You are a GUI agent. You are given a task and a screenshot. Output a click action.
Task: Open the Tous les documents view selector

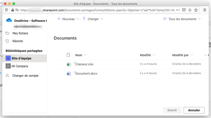[182, 19]
